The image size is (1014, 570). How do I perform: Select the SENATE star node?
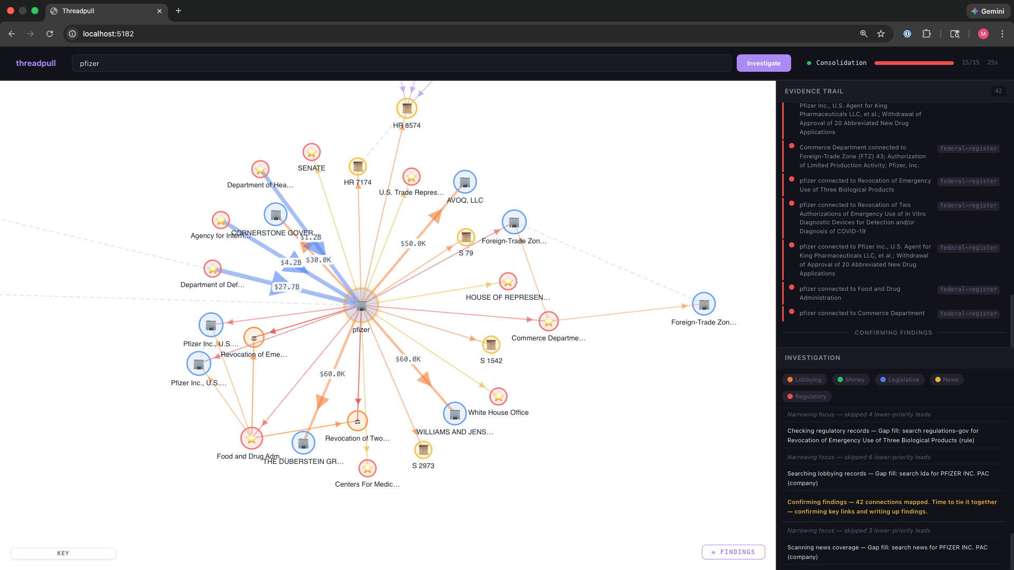pos(311,152)
